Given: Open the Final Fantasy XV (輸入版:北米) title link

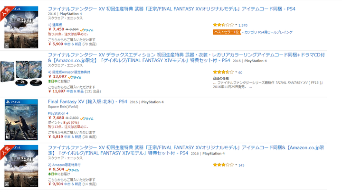Looking at the screenshot, I should point(87,101).
